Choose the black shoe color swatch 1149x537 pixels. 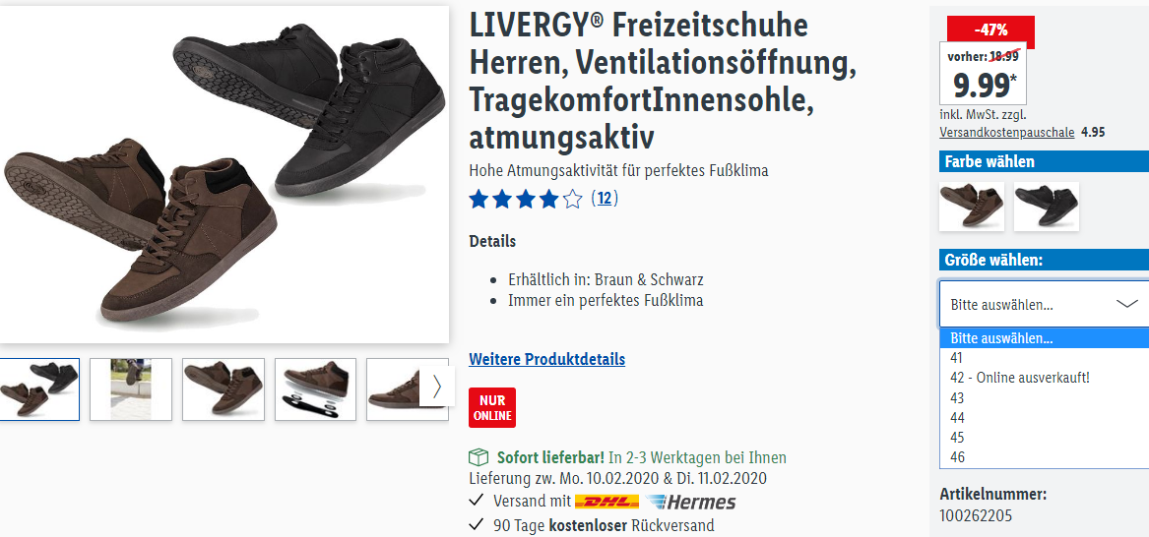pyautogui.click(x=1047, y=207)
